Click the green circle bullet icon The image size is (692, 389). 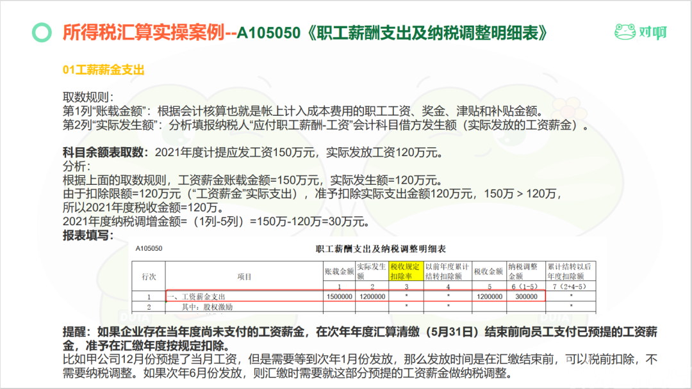pyautogui.click(x=42, y=33)
